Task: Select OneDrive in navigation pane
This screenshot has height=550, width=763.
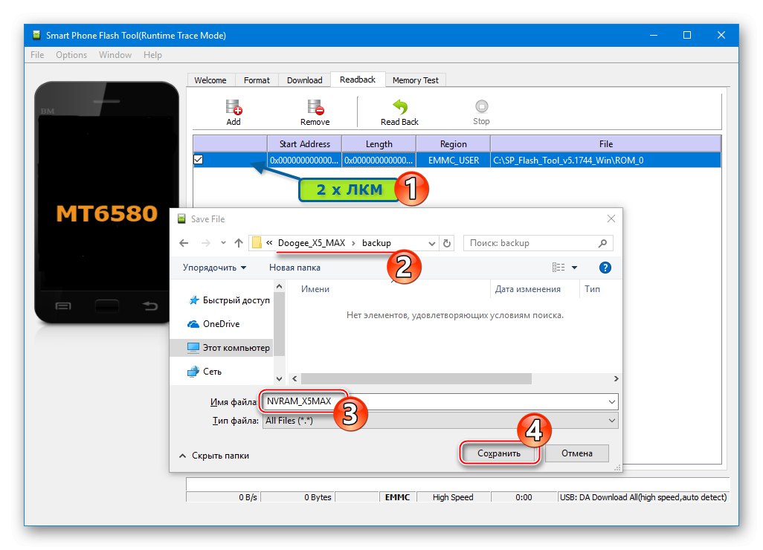Action: click(213, 324)
